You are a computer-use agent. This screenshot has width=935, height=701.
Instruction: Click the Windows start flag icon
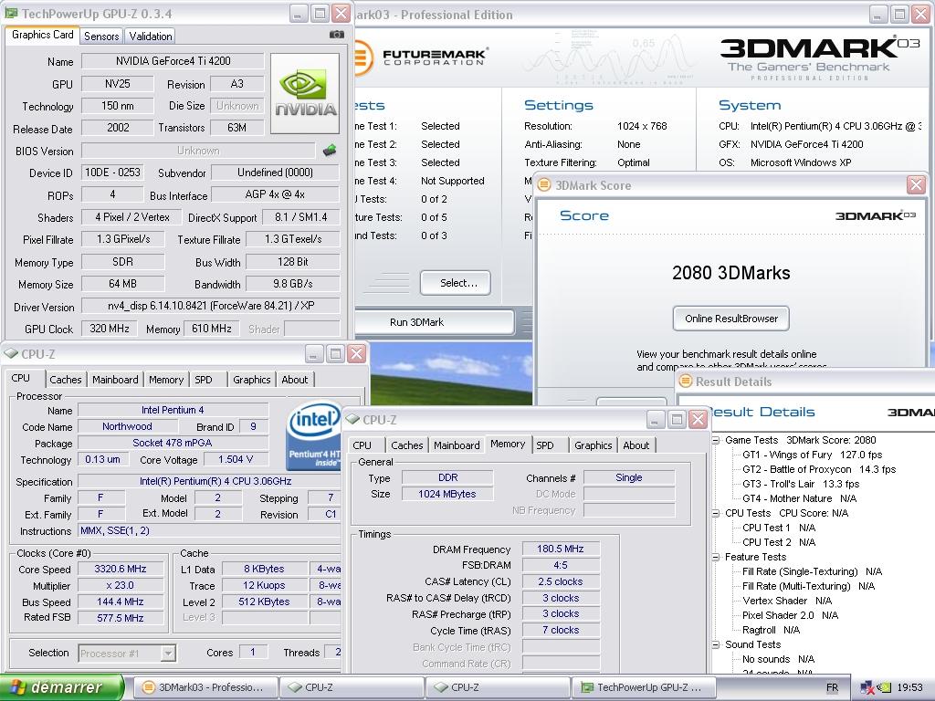point(16,687)
